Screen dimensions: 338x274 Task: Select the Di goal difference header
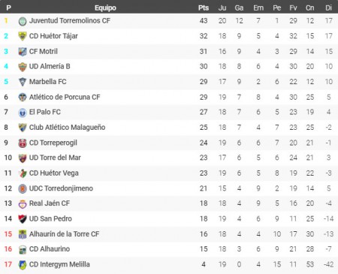coord(328,8)
